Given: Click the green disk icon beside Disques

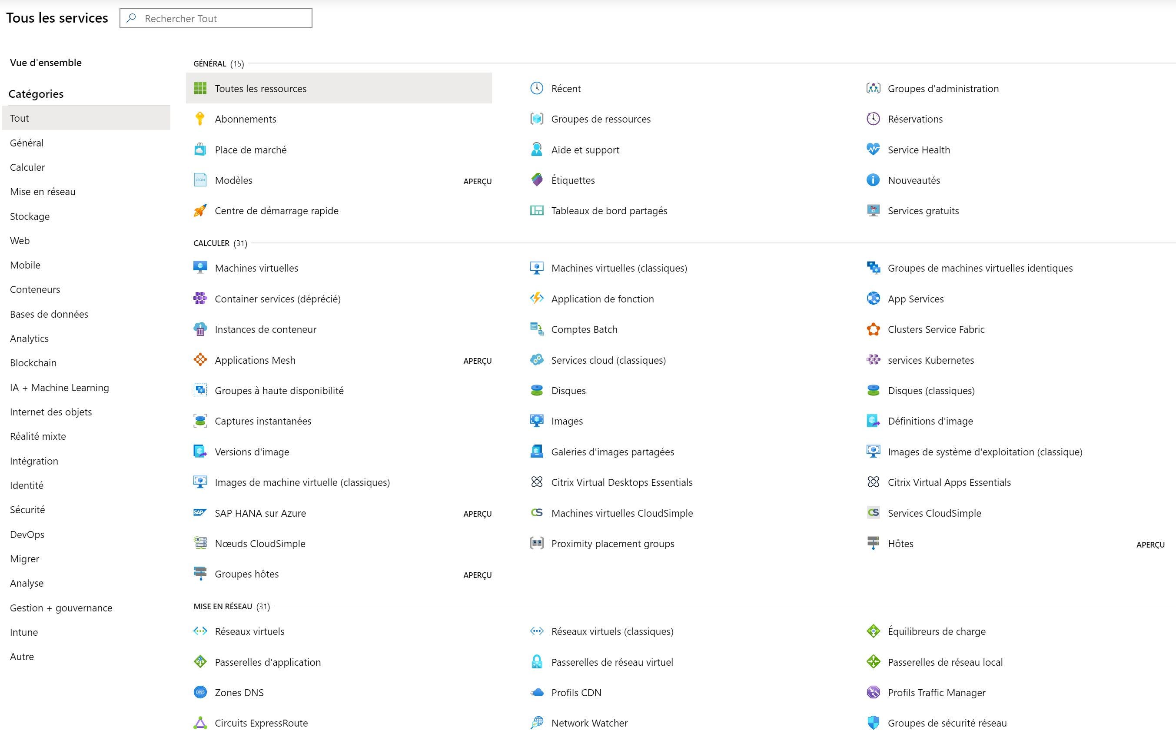Looking at the screenshot, I should pos(537,390).
